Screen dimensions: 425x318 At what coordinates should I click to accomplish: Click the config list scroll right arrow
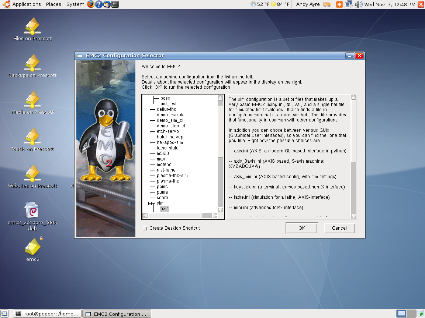pyautogui.click(x=215, y=216)
